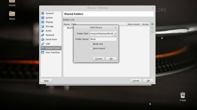Click the remove shared folder icon
Screen dimensions: 197x110
coord(152,31)
